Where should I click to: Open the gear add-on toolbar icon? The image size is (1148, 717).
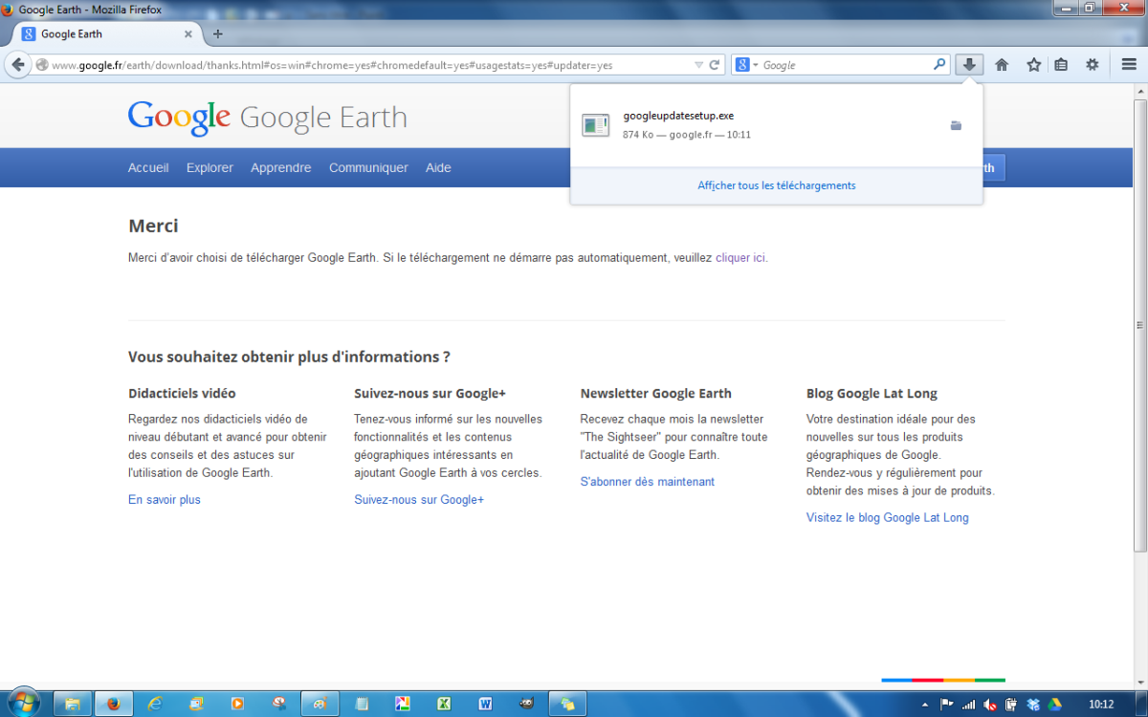click(1092, 65)
